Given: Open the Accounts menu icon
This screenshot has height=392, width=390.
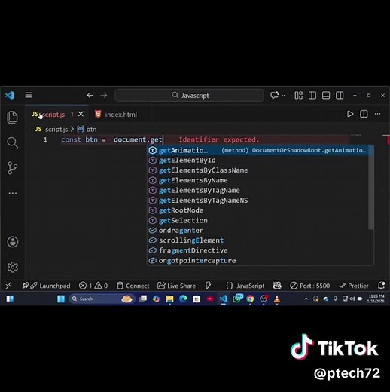Looking at the screenshot, I should [13, 242].
